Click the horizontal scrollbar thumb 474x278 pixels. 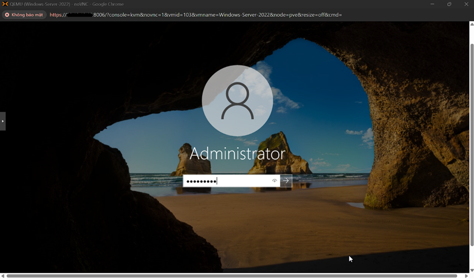[231, 276]
